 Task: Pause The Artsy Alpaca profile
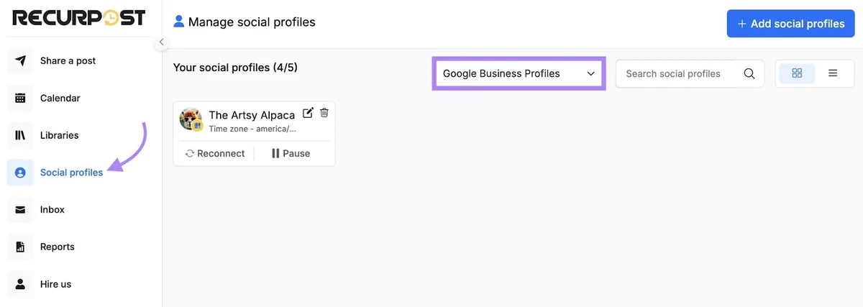(x=291, y=153)
